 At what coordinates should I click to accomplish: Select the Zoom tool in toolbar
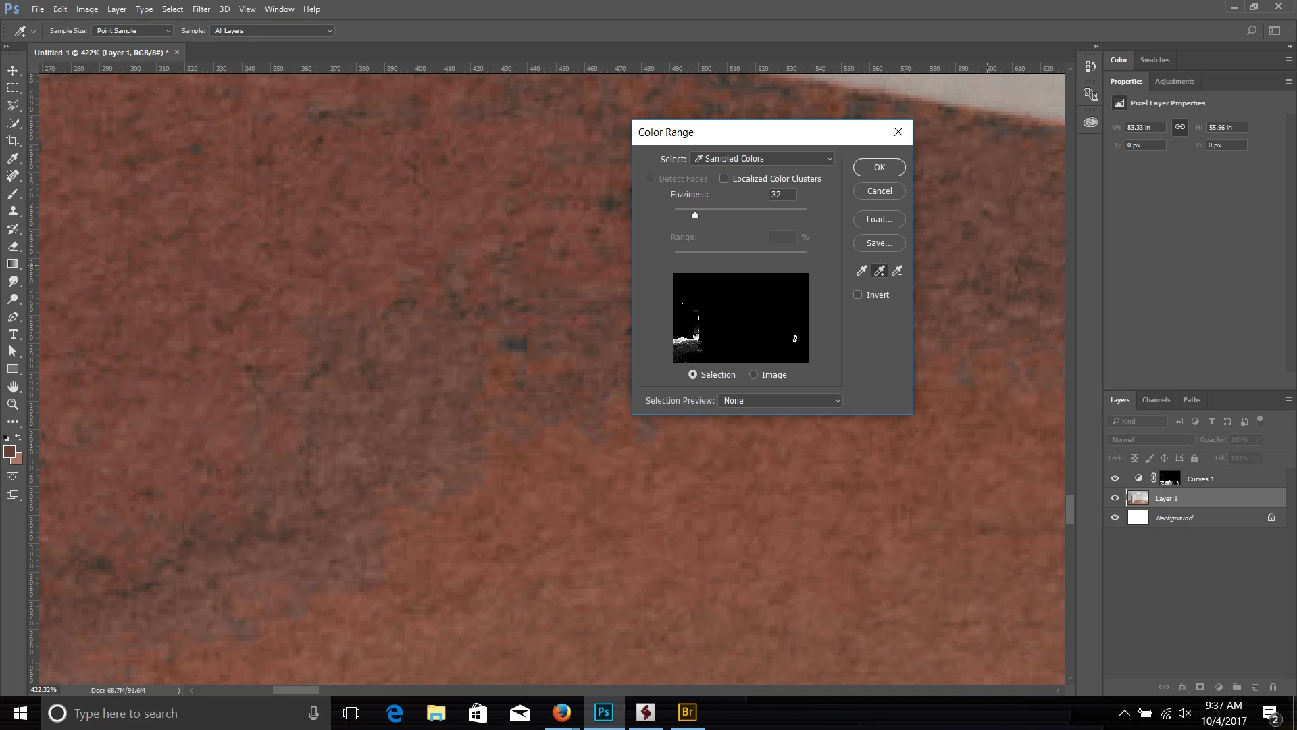13,404
